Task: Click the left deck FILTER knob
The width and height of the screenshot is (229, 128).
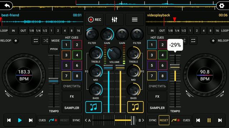Action: coord(92,34)
